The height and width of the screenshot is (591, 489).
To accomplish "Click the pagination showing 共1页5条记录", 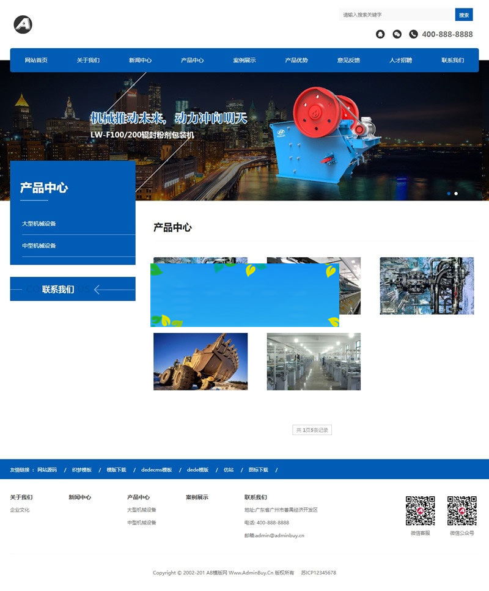I will pyautogui.click(x=312, y=429).
